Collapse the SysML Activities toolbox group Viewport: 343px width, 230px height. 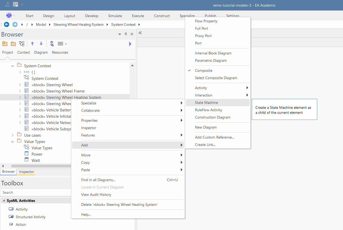4,201
